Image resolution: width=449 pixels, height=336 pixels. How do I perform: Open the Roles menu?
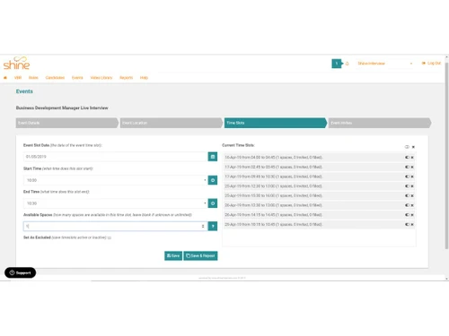pos(33,78)
